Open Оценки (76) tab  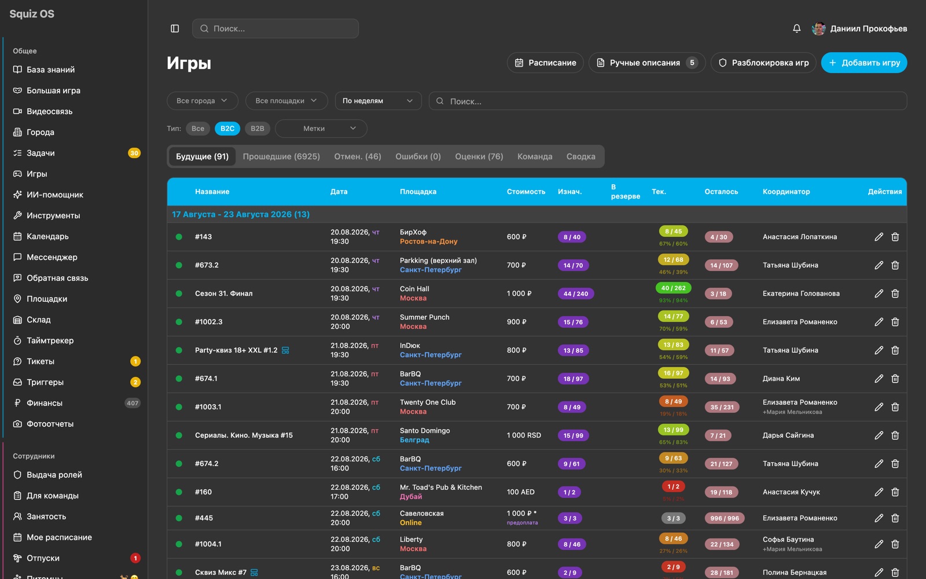tap(479, 156)
